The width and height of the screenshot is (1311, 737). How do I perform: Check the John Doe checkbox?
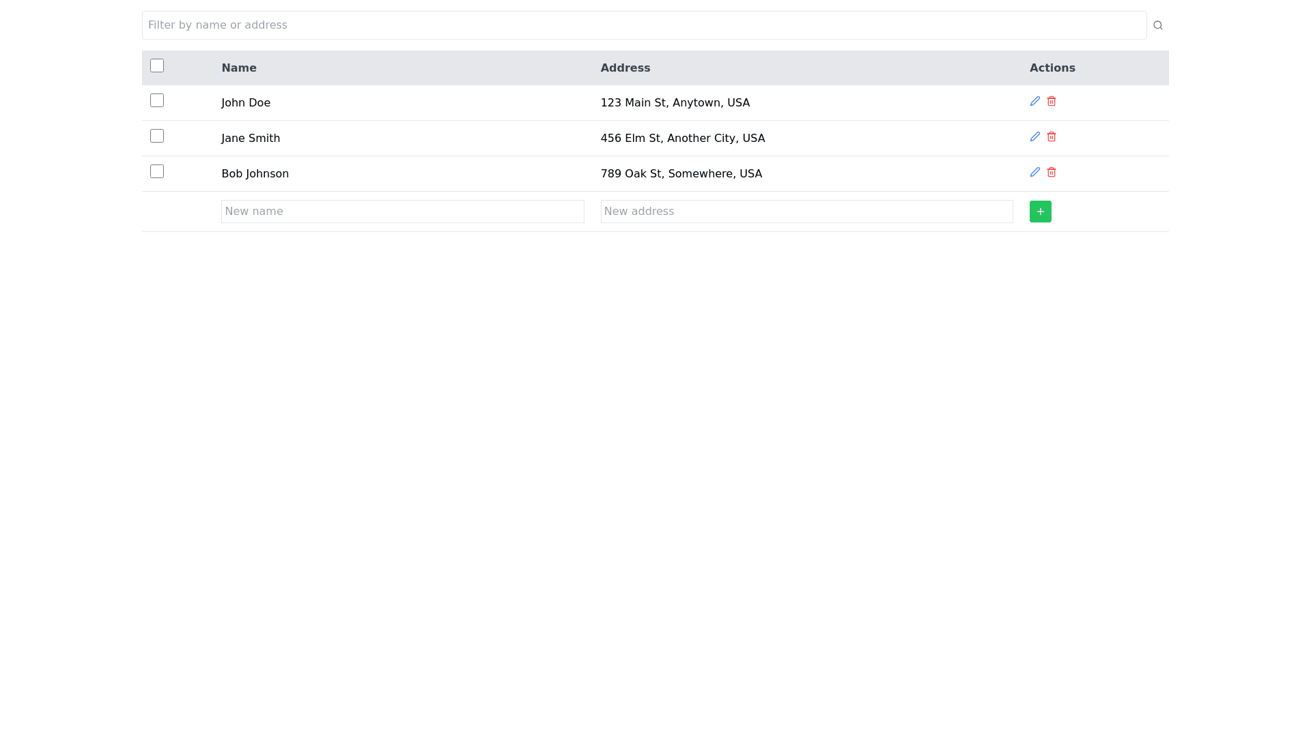pyautogui.click(x=157, y=100)
